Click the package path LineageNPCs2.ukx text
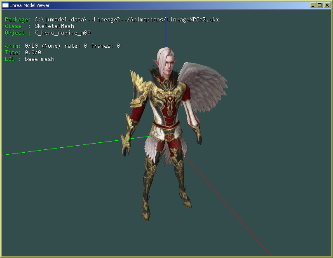Viewport: 333px width, 258px height. [127, 20]
